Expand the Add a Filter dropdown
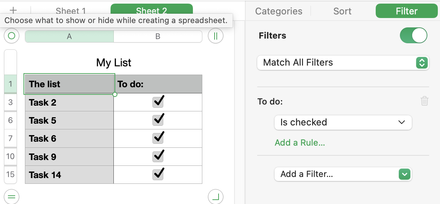The height and width of the screenshot is (204, 440). 343,174
